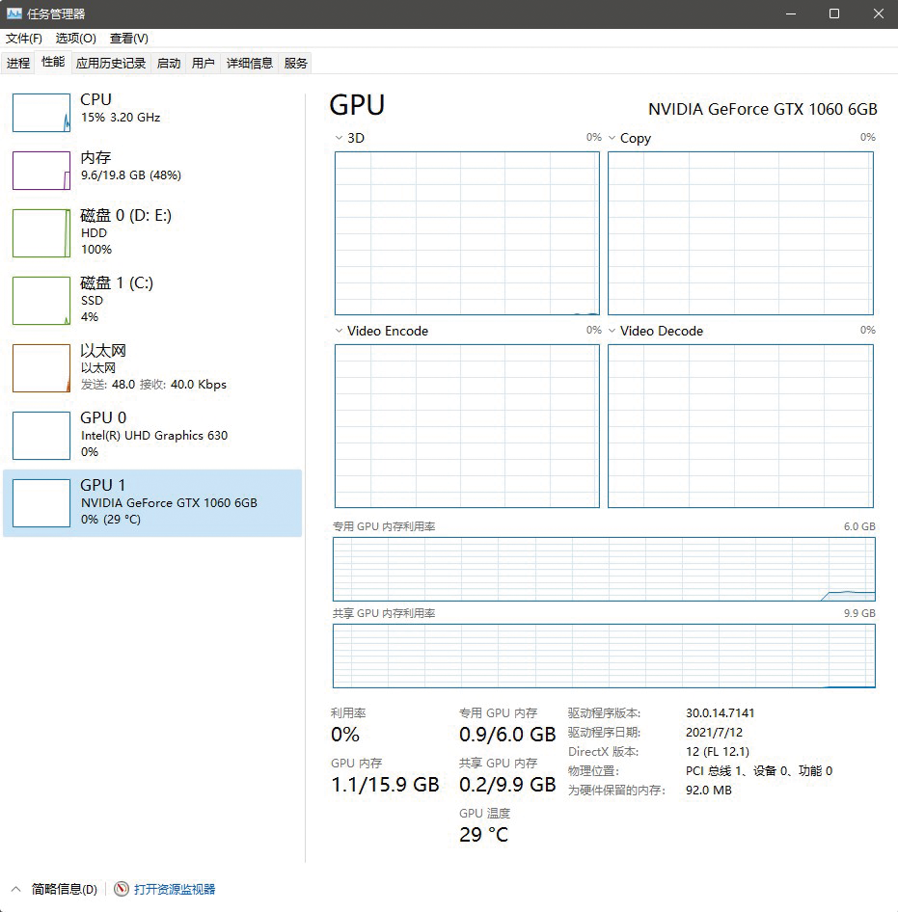
Task: Select GPU 1 NVIDIA GTX 1060 thumbnail
Action: (41, 503)
